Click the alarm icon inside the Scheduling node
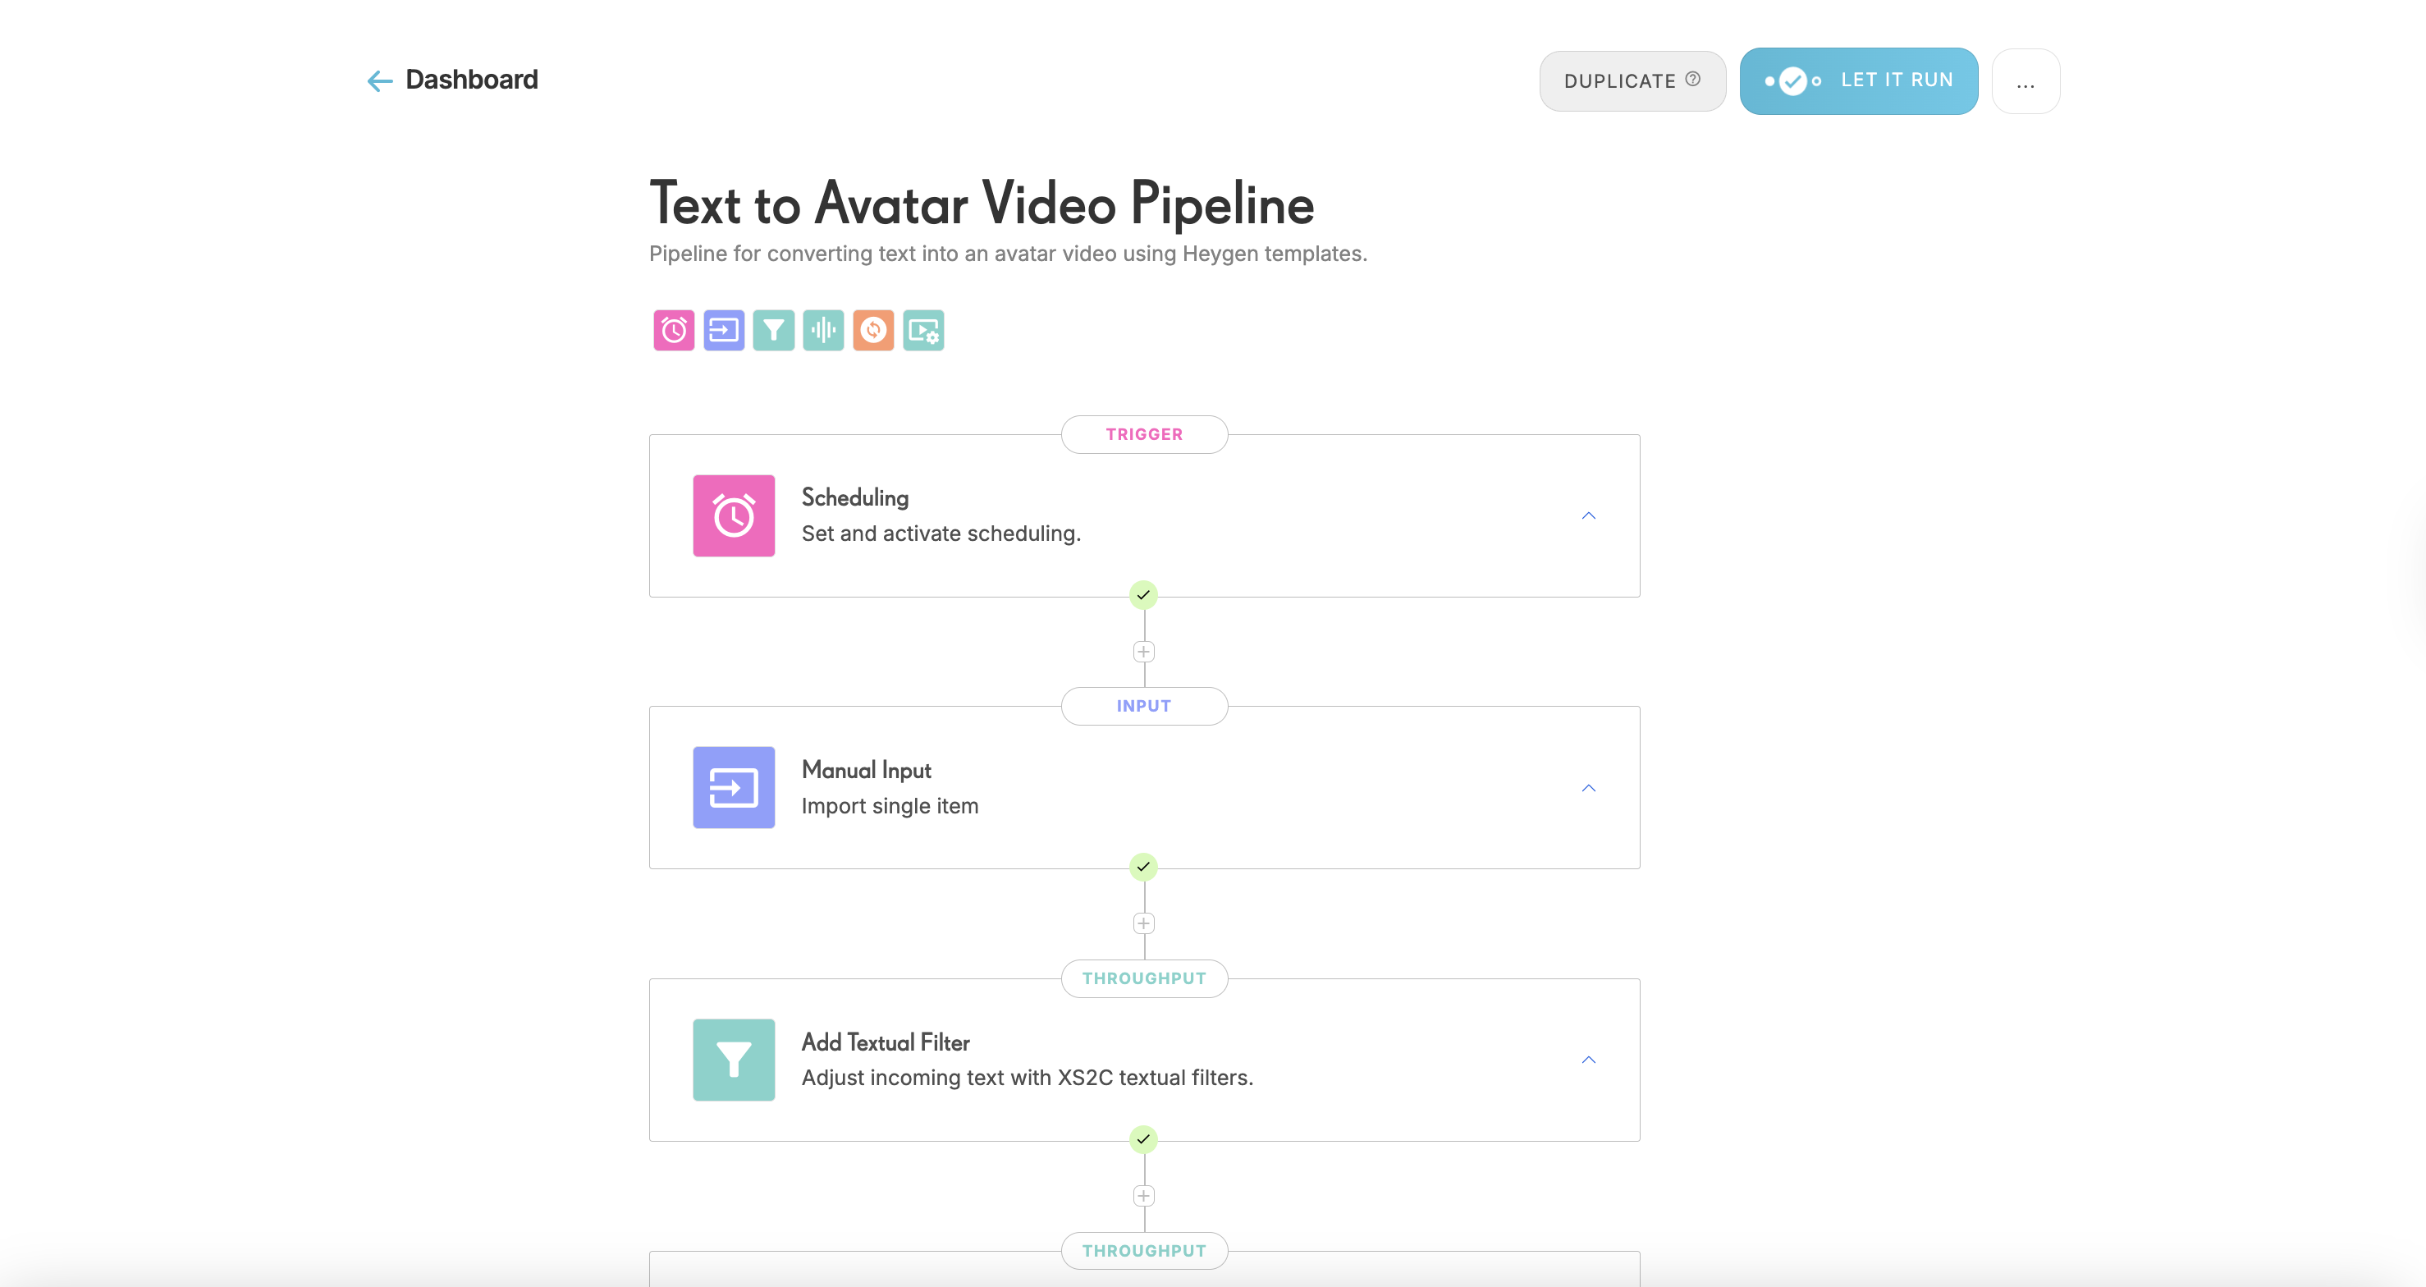The height and width of the screenshot is (1287, 2426). pos(734,515)
